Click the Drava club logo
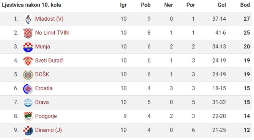The height and width of the screenshot is (140, 254). pyautogui.click(x=28, y=103)
